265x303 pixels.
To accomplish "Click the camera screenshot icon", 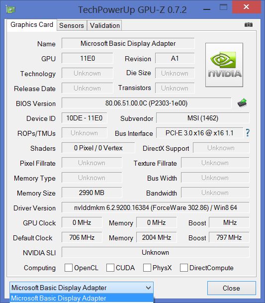I will [249, 25].
